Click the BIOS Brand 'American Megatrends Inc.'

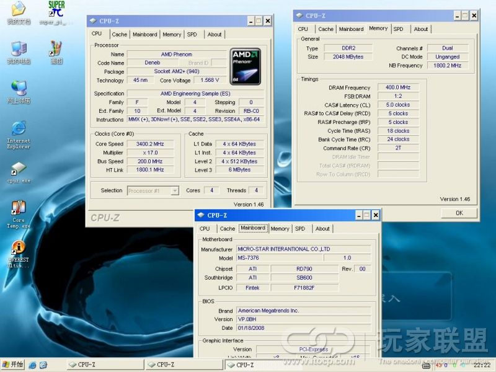[304, 311]
